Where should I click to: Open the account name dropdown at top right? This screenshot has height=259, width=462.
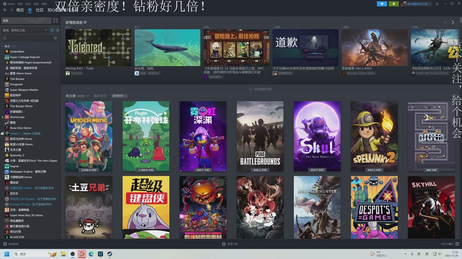coord(416,4)
